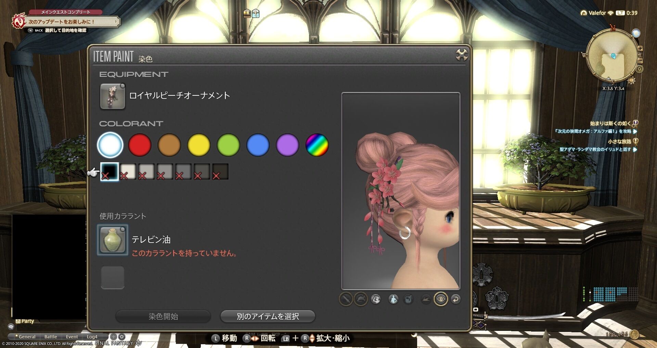This screenshot has height=348, width=657.
Task: Click the weather sun icon by minimap
Action: [x=632, y=80]
